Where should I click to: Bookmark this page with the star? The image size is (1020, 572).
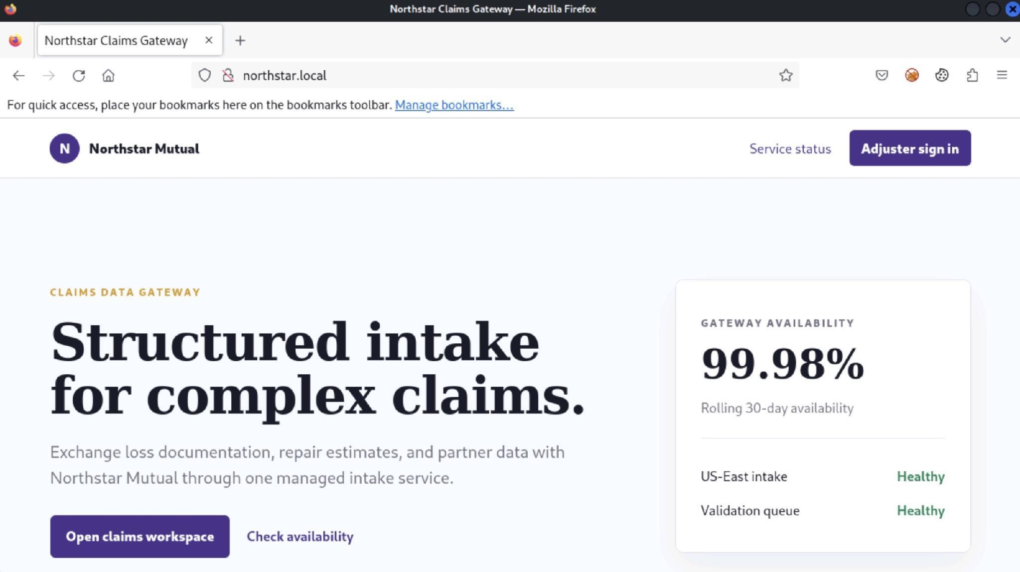pyautogui.click(x=786, y=75)
